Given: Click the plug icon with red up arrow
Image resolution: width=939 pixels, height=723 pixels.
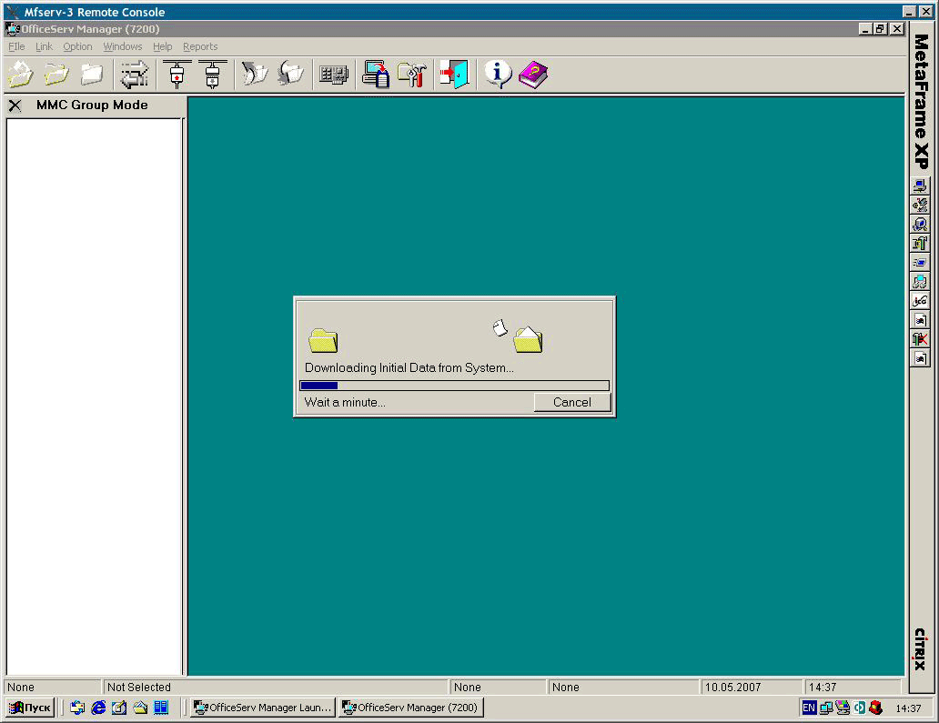Looking at the screenshot, I should point(177,75).
